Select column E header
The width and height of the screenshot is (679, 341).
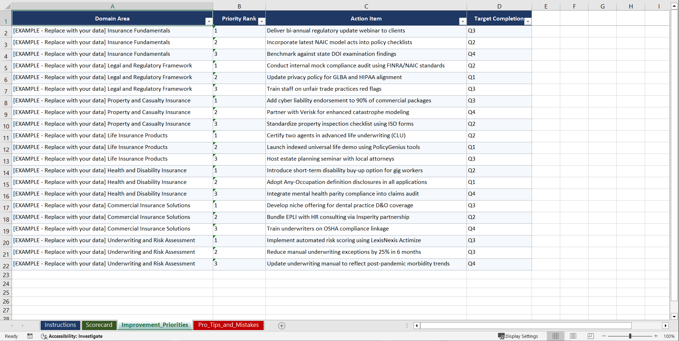pyautogui.click(x=546, y=6)
